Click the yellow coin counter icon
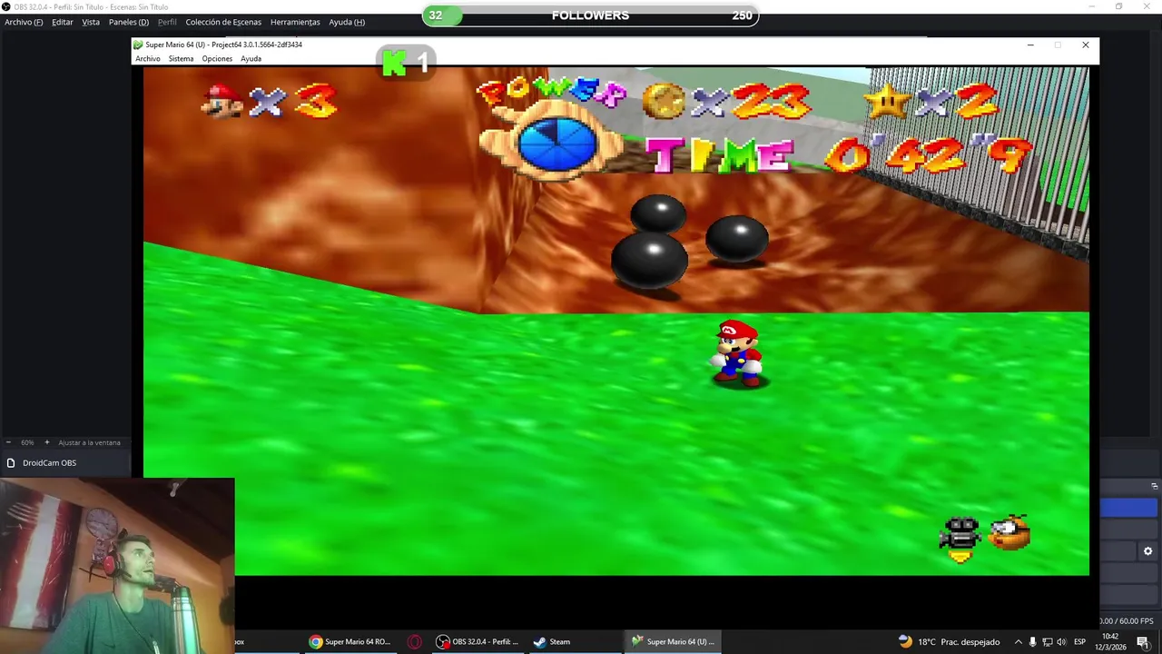1162x654 pixels. click(664, 101)
